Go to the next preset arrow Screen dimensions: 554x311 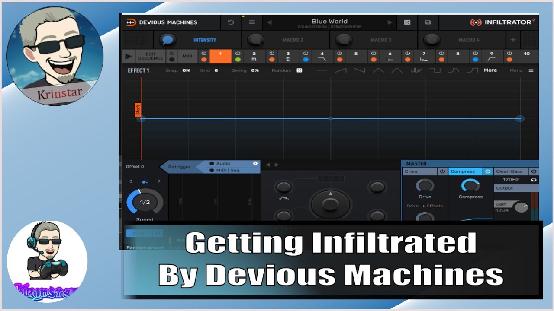[x=390, y=22]
